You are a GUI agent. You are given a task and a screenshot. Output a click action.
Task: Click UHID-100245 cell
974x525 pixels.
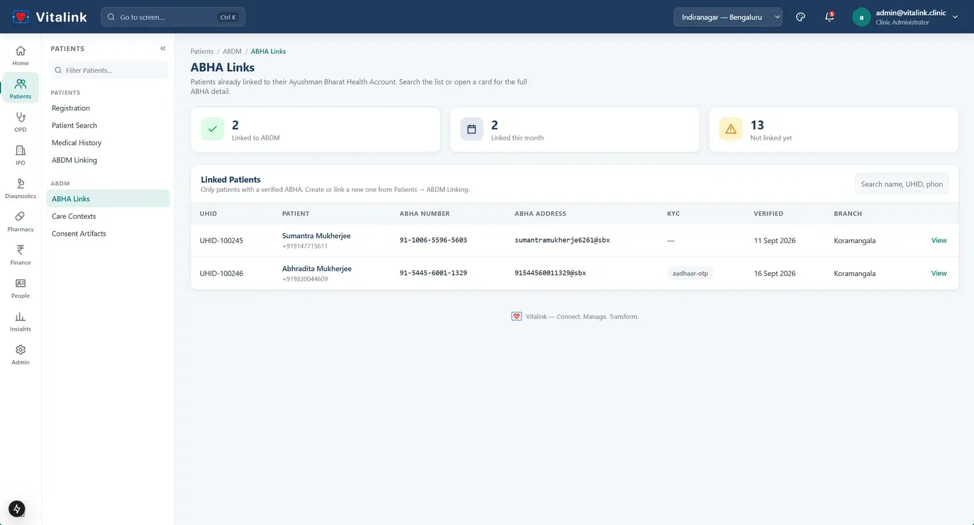click(x=222, y=241)
